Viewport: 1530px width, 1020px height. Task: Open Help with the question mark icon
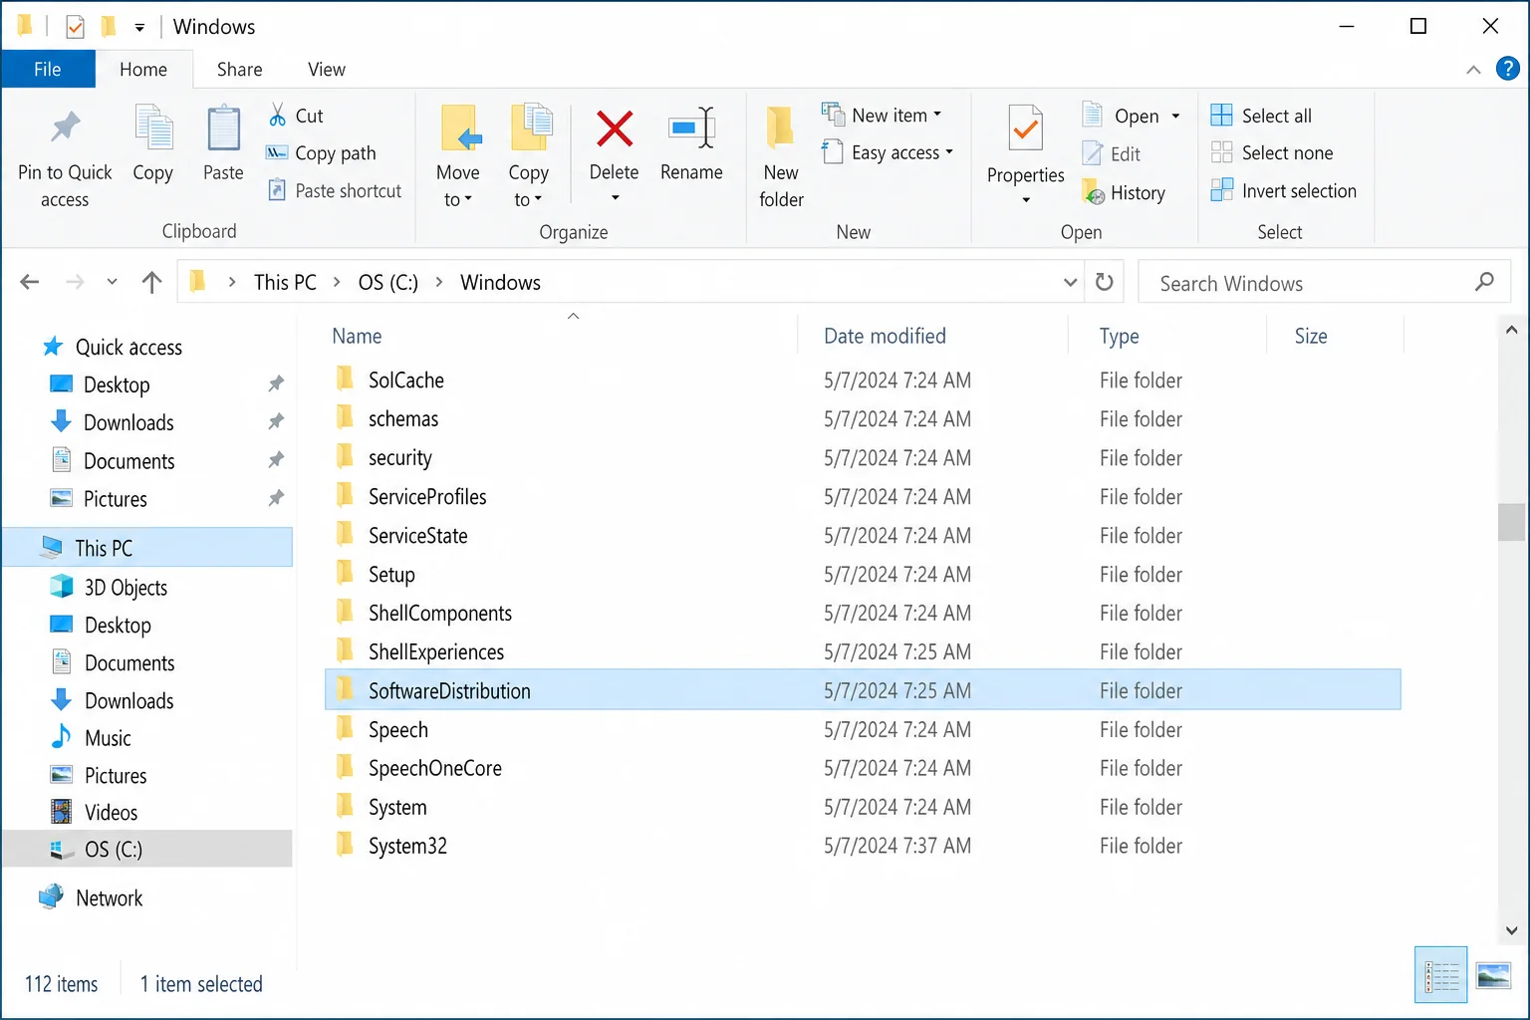click(x=1508, y=69)
